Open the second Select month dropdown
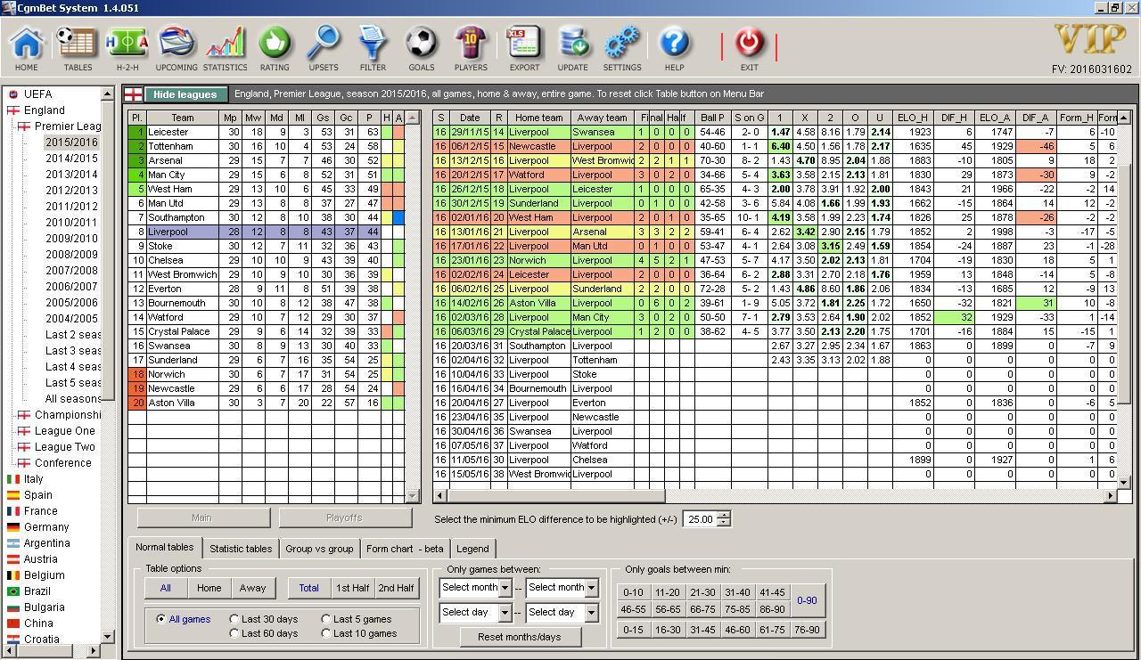Screen dimensions: 1141x660 click(591, 588)
